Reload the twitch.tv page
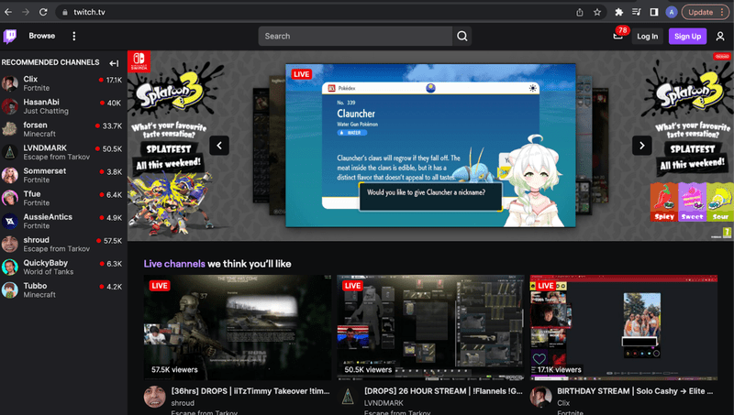 43,12
